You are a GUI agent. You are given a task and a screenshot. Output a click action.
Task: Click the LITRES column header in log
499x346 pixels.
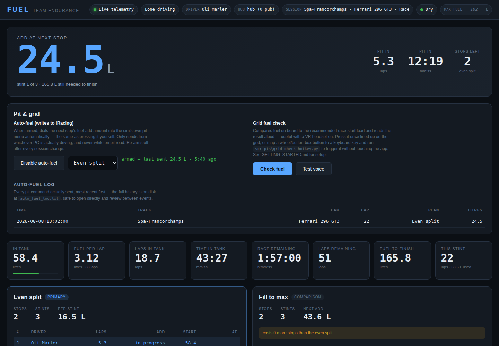pos(475,210)
